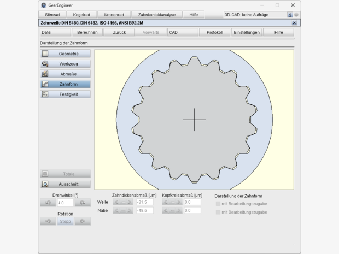The width and height of the screenshot is (339, 254).
Task: Open the Werkzeug tool section
Action: tap(65, 64)
